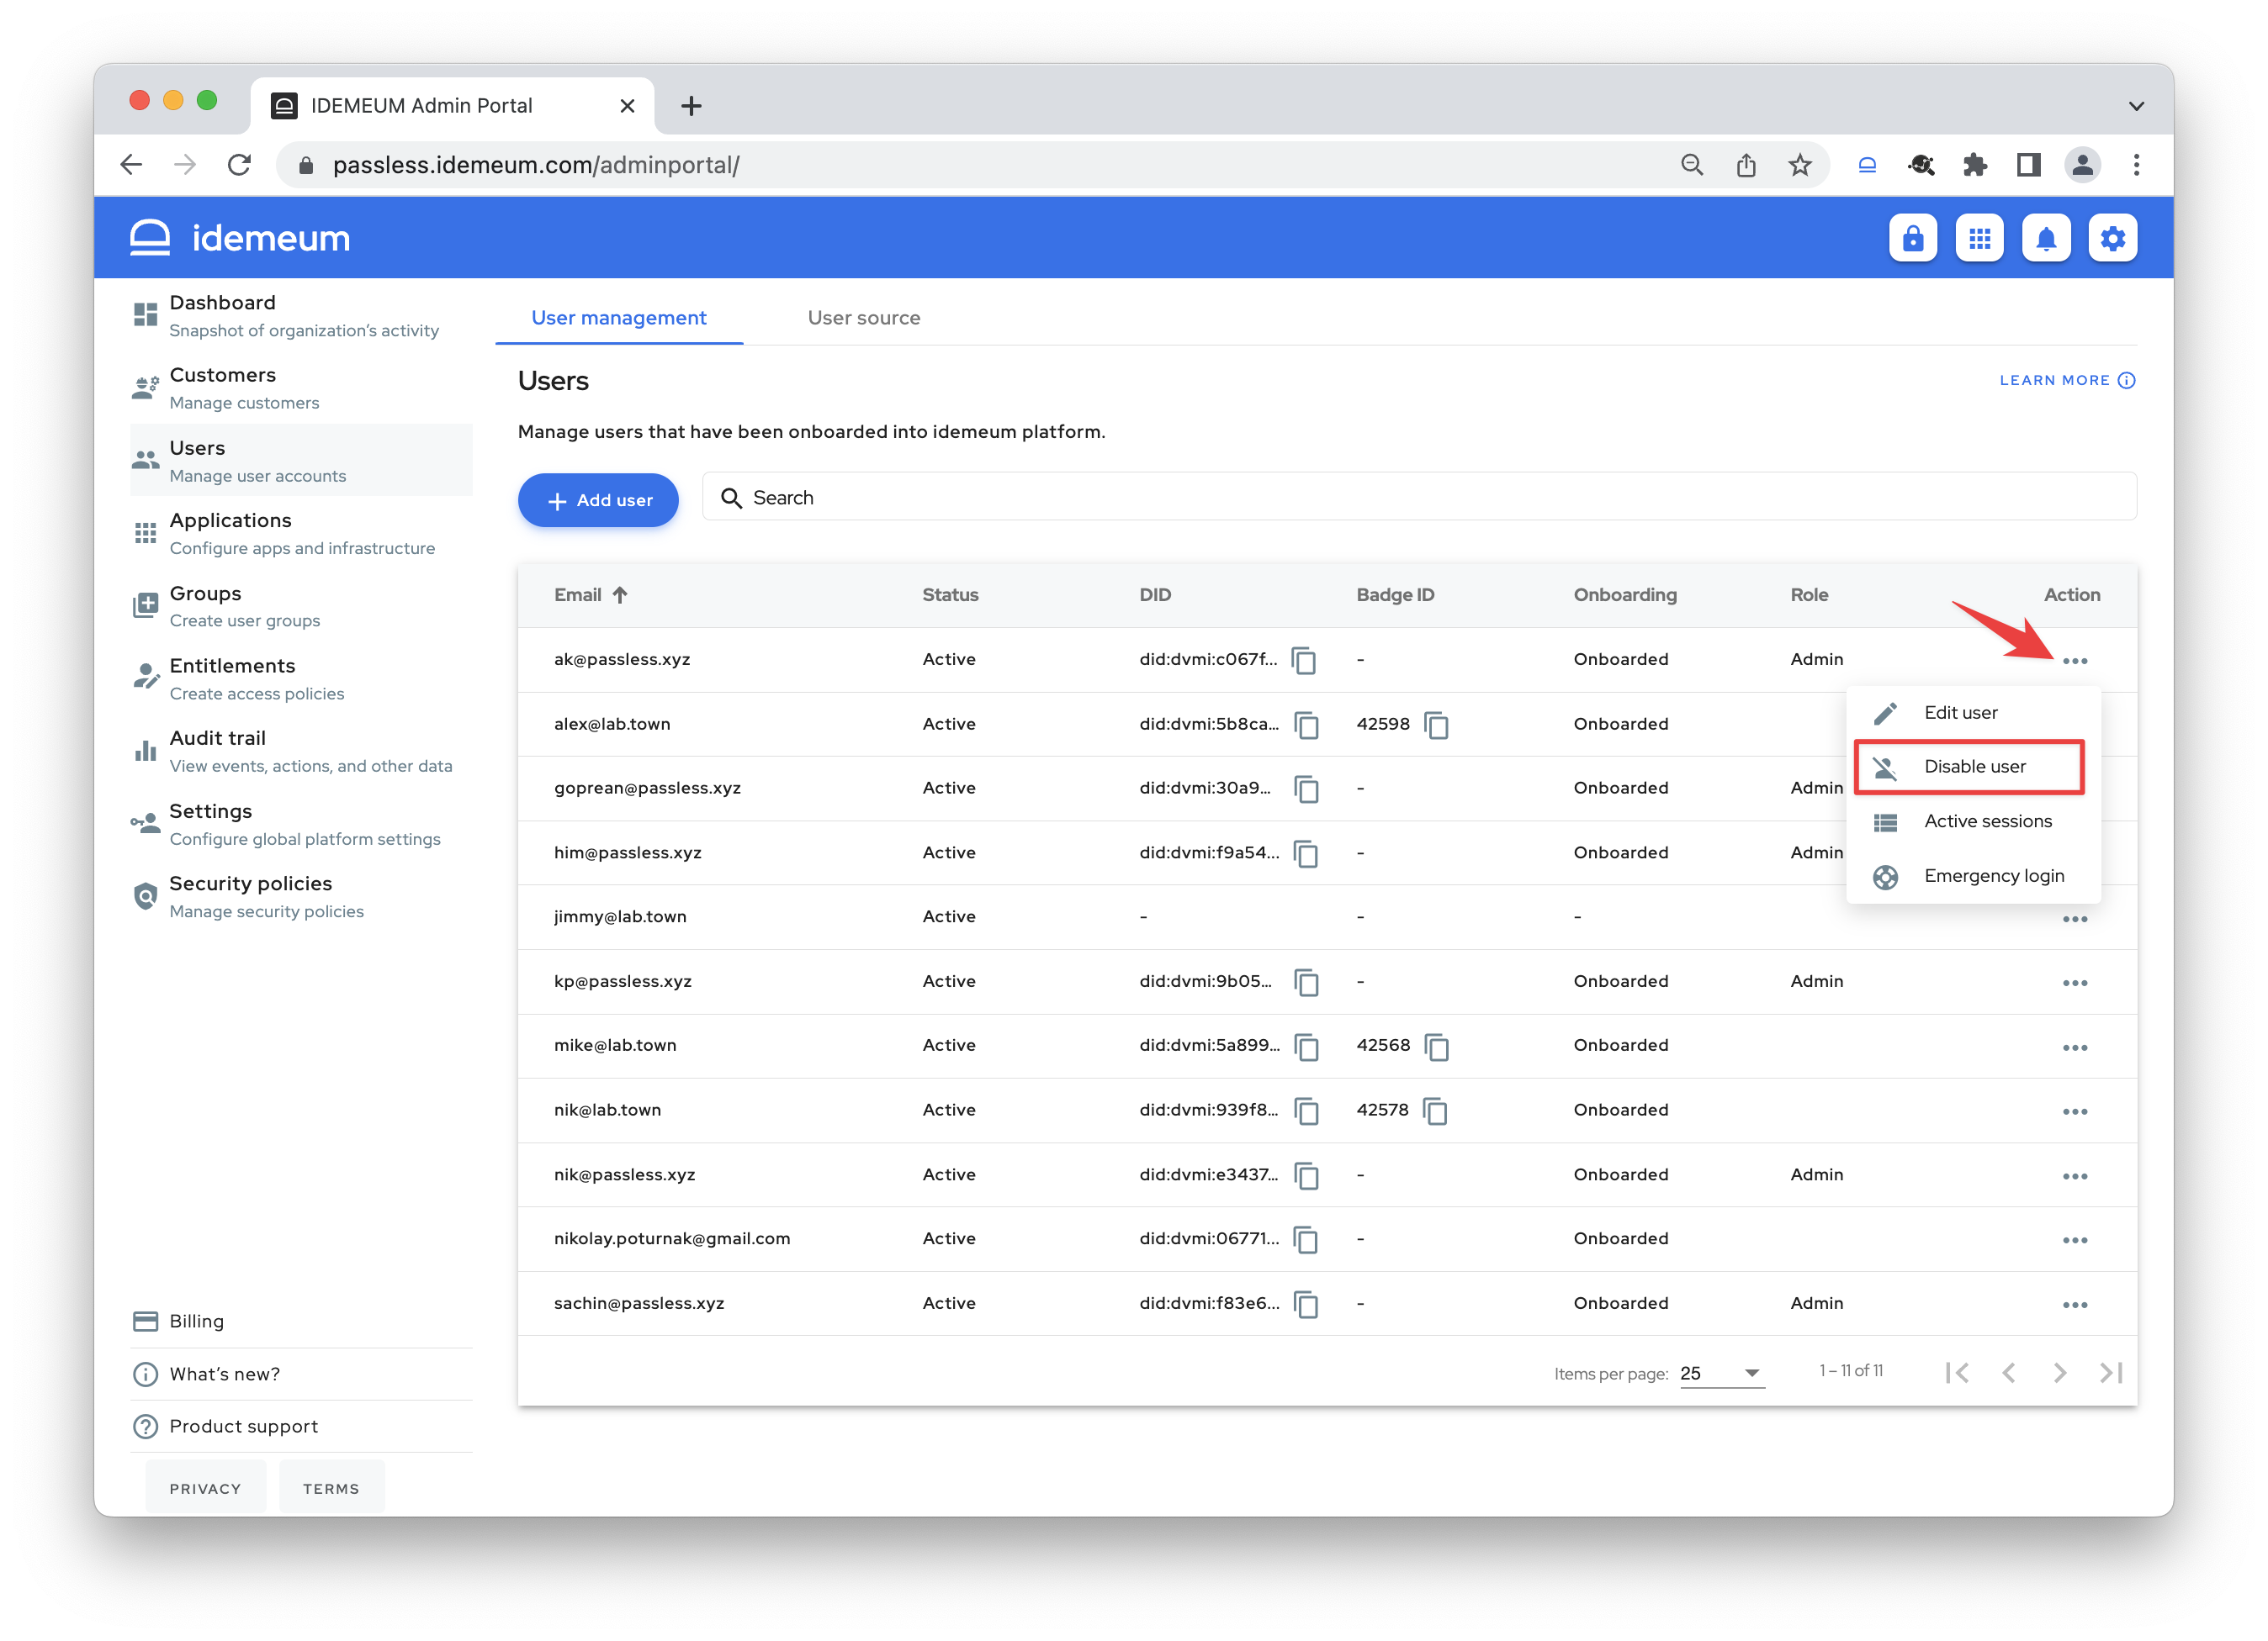The height and width of the screenshot is (1641, 2268).
Task: Switch to User source tab
Action: click(863, 318)
